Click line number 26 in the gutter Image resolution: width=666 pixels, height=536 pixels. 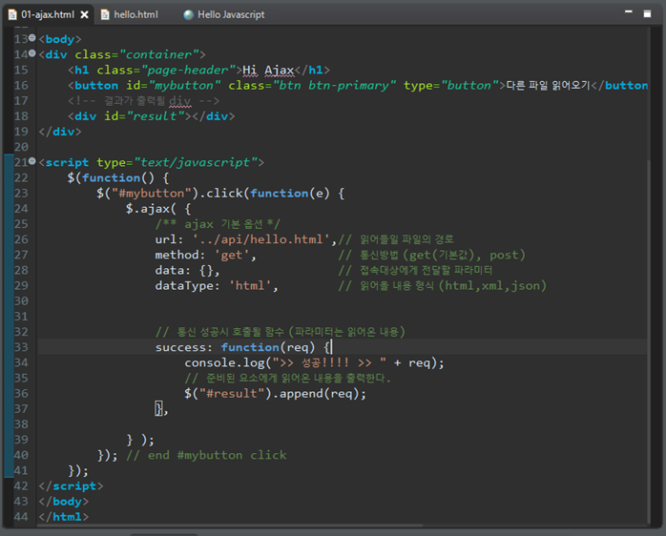[x=21, y=239]
